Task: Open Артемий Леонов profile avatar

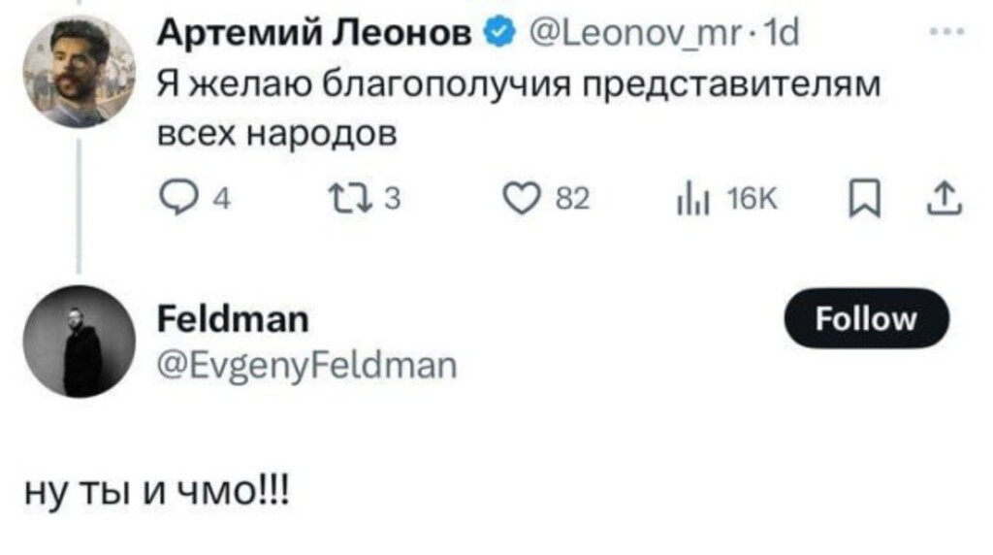Action: pos(79,72)
